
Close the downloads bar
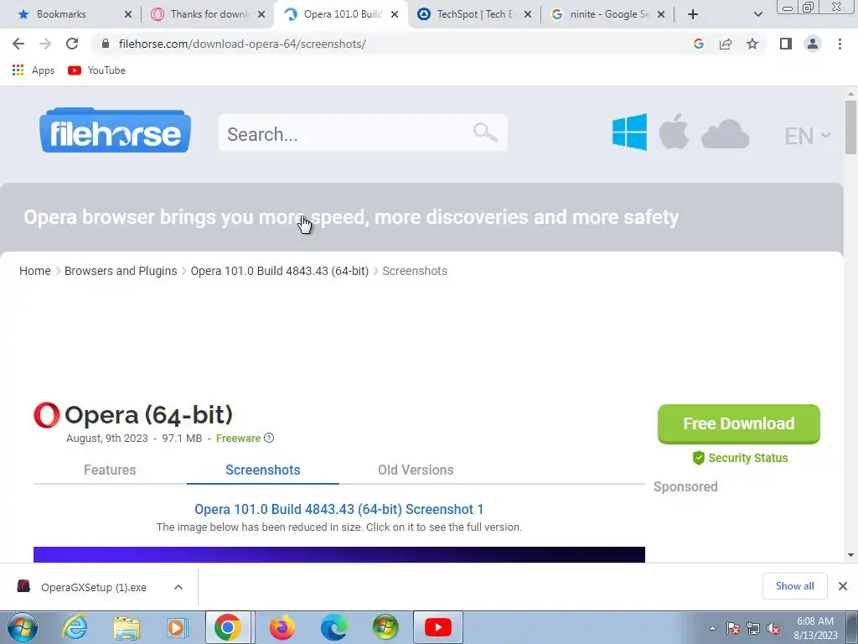pos(843,586)
